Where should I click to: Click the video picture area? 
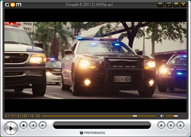95,60
